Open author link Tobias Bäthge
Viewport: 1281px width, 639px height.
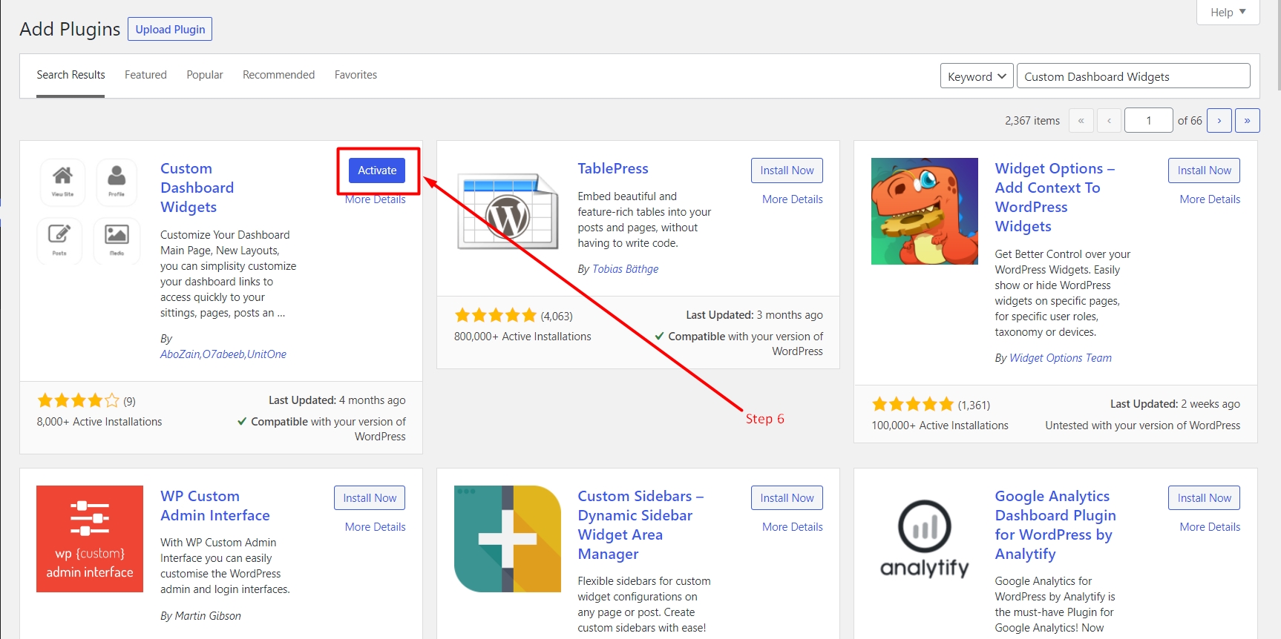(x=625, y=269)
